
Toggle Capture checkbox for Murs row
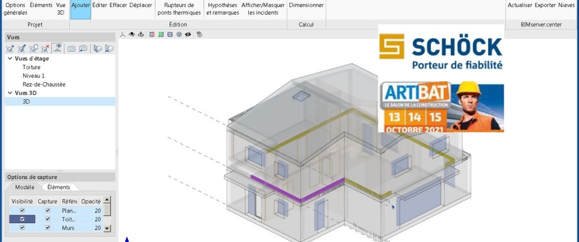coord(47,227)
